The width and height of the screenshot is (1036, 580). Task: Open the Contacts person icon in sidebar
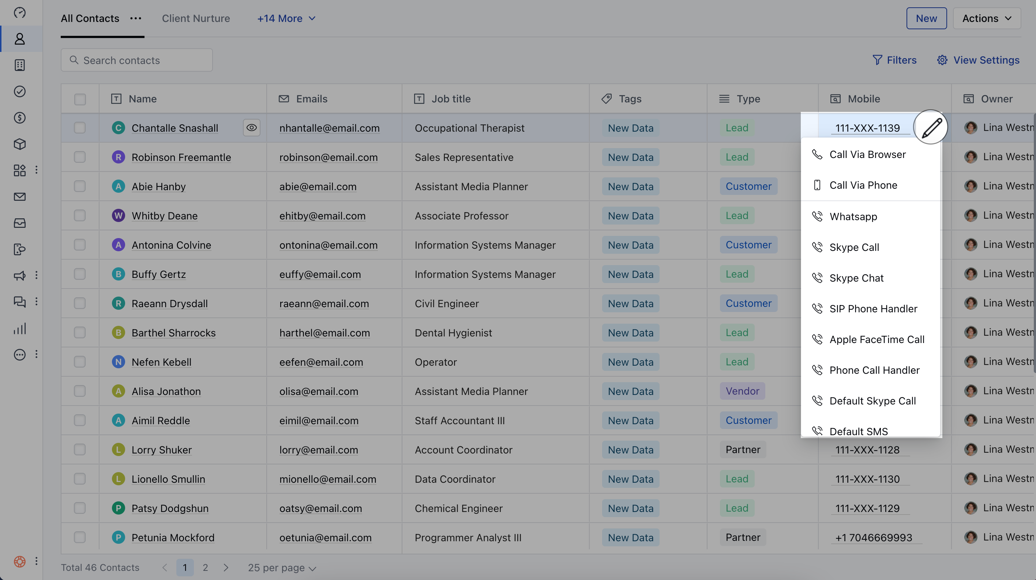[20, 39]
